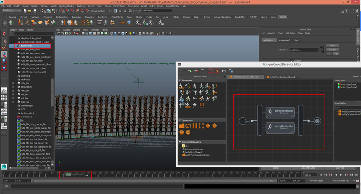The width and height of the screenshot is (361, 194).
Task: Select the first Behaviors library walker icon
Action: pos(181,86)
